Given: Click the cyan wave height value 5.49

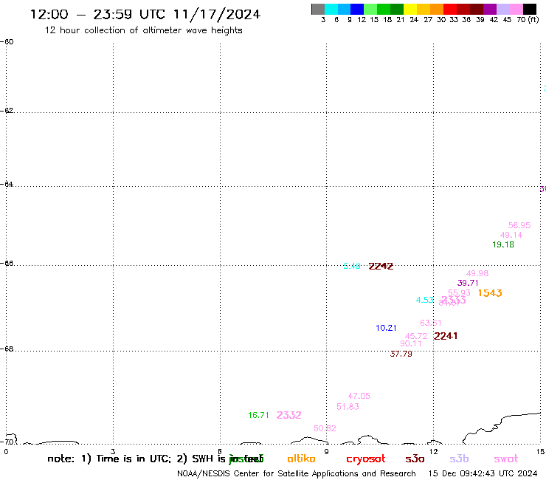Looking at the screenshot, I should (352, 267).
